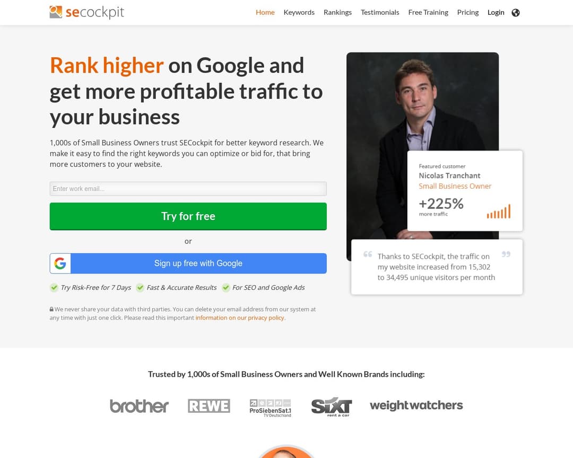Image resolution: width=573 pixels, height=458 pixels.
Task: Click the Google G logo icon
Action: (60, 263)
